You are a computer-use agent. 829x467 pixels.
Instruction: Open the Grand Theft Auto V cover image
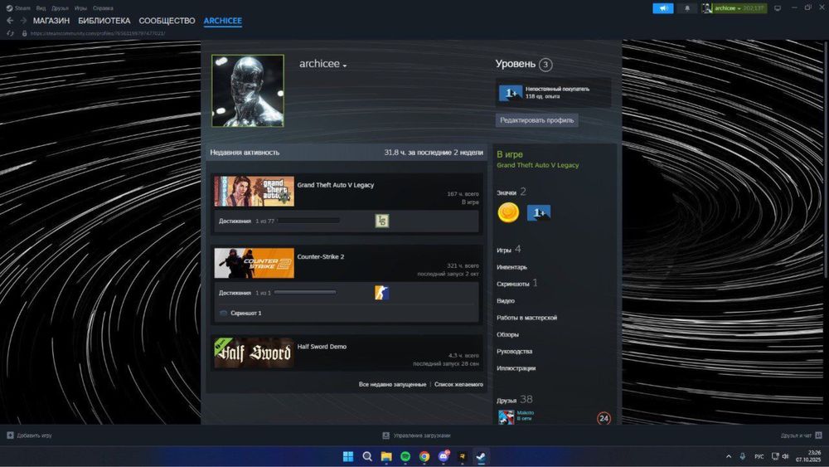(x=255, y=191)
